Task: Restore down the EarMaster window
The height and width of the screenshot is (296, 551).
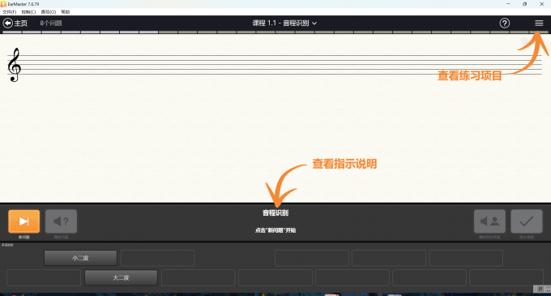Action: (x=524, y=4)
